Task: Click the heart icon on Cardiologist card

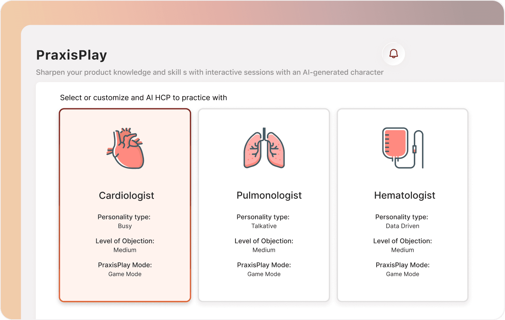Action: point(125,148)
